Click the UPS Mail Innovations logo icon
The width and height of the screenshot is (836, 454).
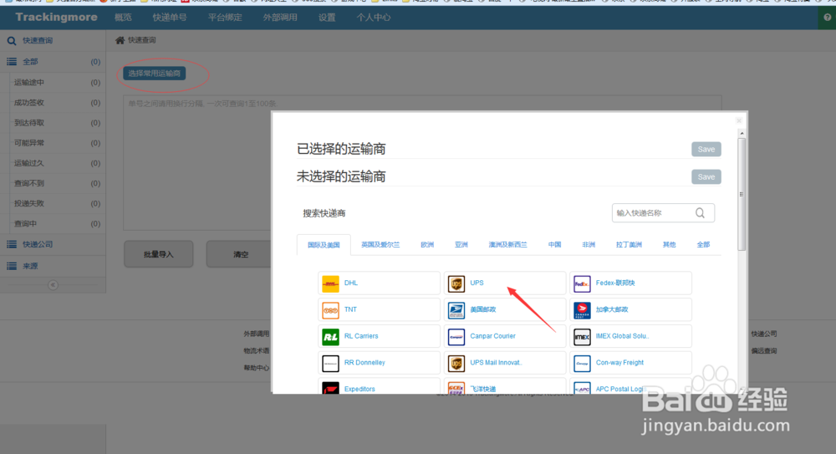tap(456, 364)
